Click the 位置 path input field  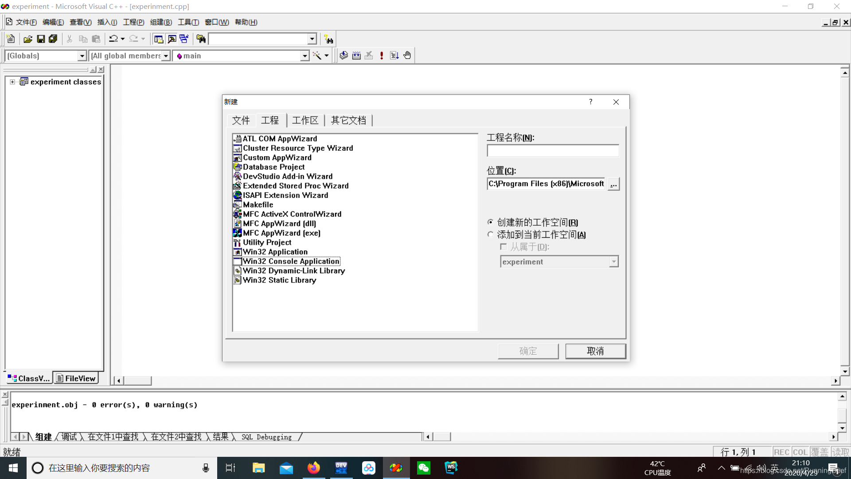tap(546, 184)
